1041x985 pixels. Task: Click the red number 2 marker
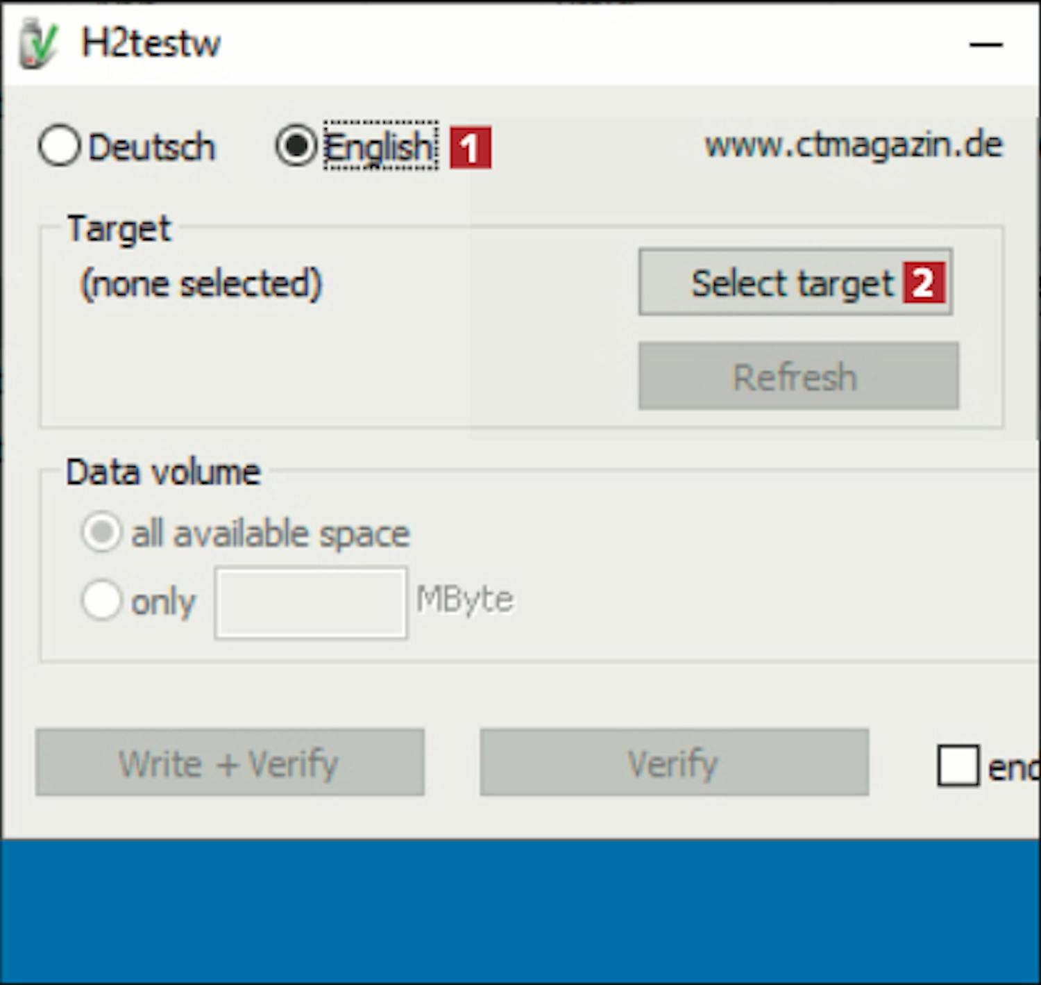click(x=923, y=283)
